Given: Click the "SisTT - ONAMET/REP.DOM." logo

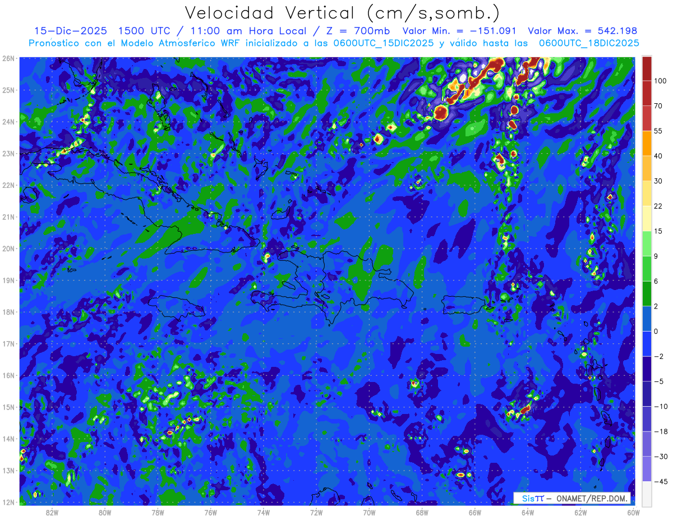Looking at the screenshot, I should (x=572, y=498).
